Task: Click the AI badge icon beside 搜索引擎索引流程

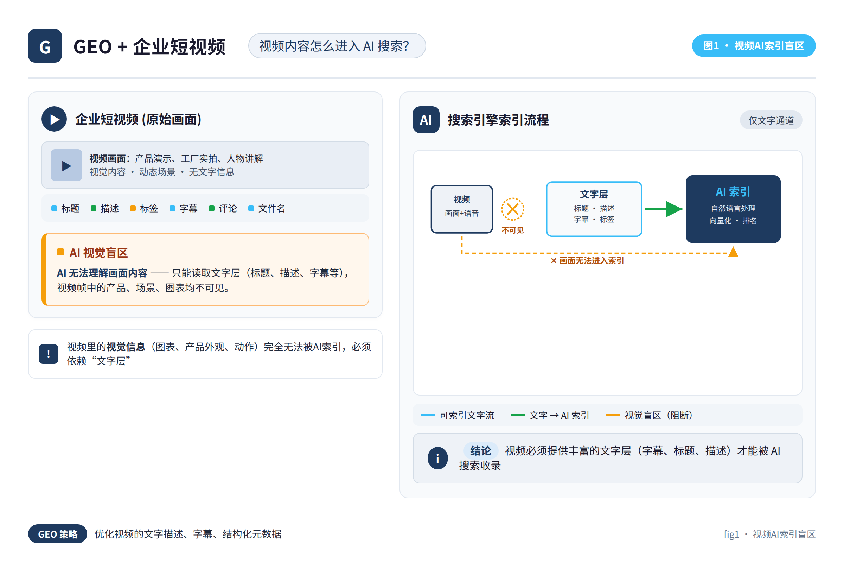Action: pyautogui.click(x=426, y=120)
